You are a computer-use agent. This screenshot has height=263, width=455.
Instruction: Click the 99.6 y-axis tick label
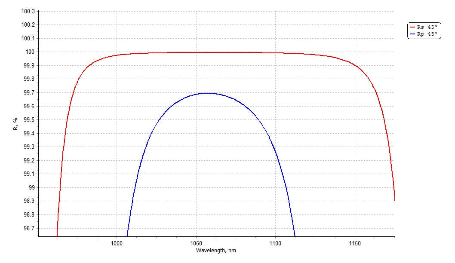pos(29,107)
